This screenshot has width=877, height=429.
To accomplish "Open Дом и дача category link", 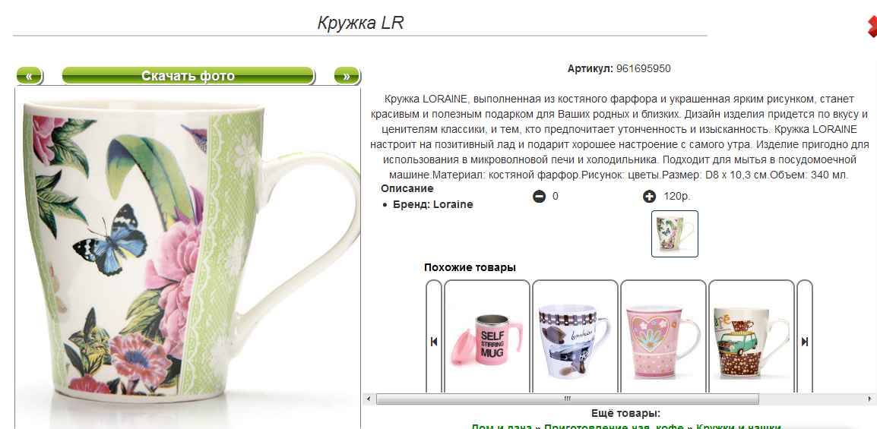I will pos(501,426).
